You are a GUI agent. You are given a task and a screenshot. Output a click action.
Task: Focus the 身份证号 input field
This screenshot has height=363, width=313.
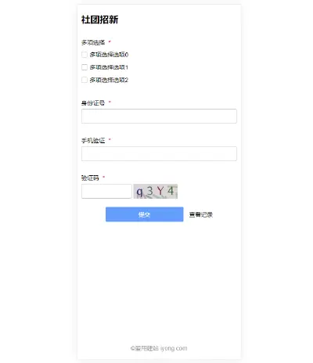tap(159, 116)
